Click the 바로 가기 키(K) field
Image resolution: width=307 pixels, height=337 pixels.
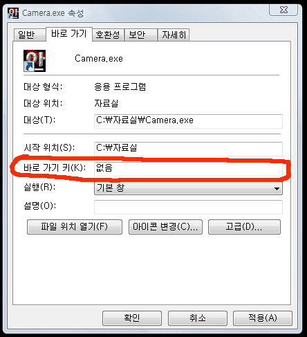tap(188, 169)
